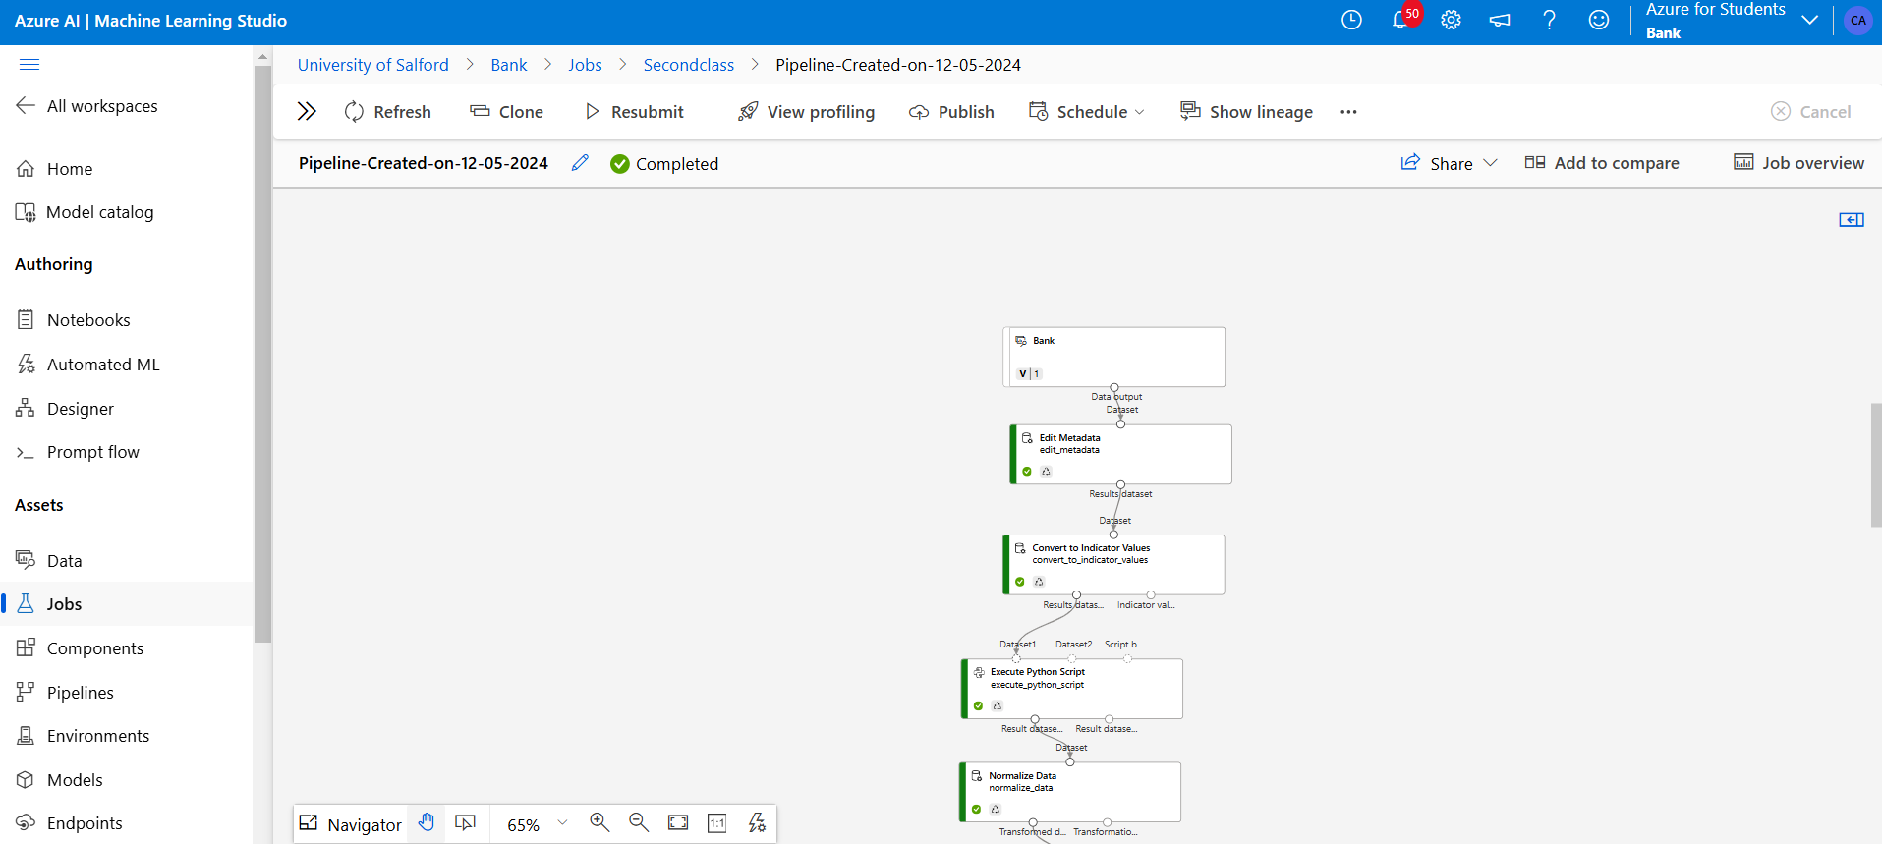Collapse the navigation with the hamburger icon
1882x844 pixels.
(29, 65)
